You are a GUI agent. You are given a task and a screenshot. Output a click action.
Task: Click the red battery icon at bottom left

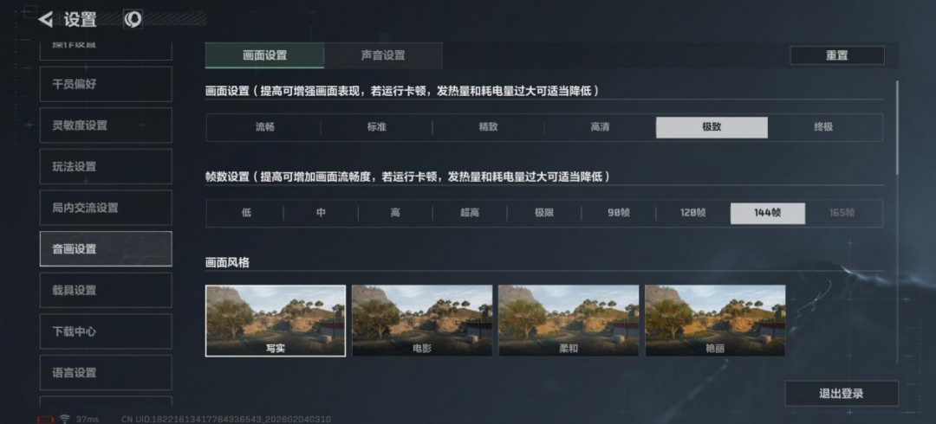tap(45, 419)
